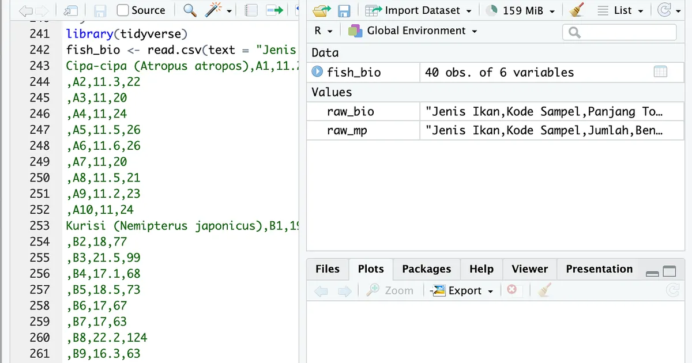Image resolution: width=692 pixels, height=363 pixels.
Task: Toggle Source on Save checkbox
Action: [122, 10]
